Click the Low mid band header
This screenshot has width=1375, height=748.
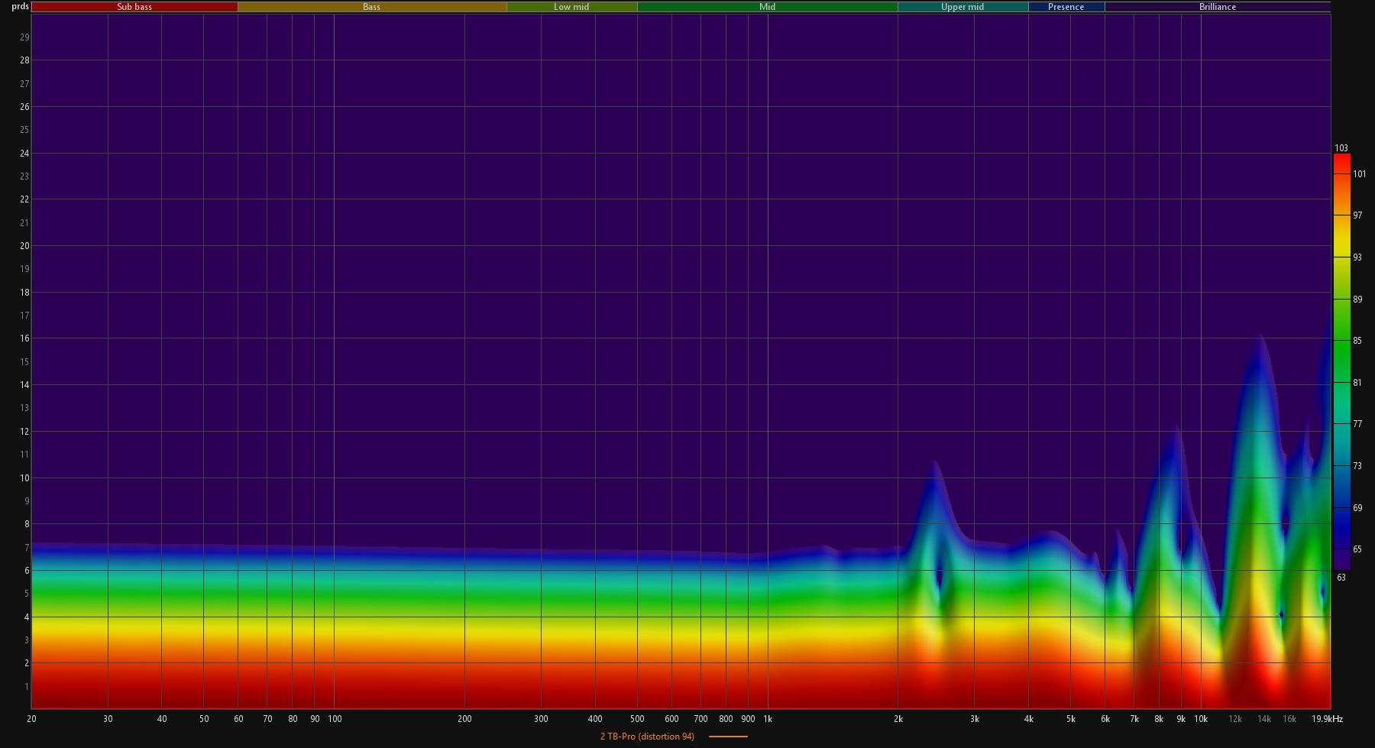pyautogui.click(x=571, y=7)
